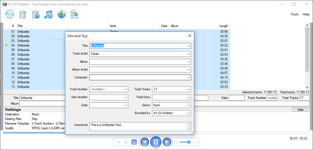The width and height of the screenshot is (313, 150).
Task: Click the Quality setting MPEG Layer-3 value
Action: (x=49, y=128)
